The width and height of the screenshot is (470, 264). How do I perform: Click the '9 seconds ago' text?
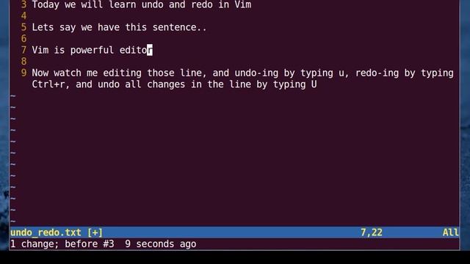[x=161, y=244]
